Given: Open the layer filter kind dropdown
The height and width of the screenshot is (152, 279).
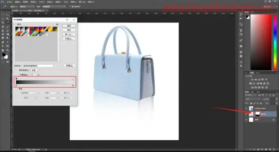Looking at the screenshot, I should pos(251,95).
